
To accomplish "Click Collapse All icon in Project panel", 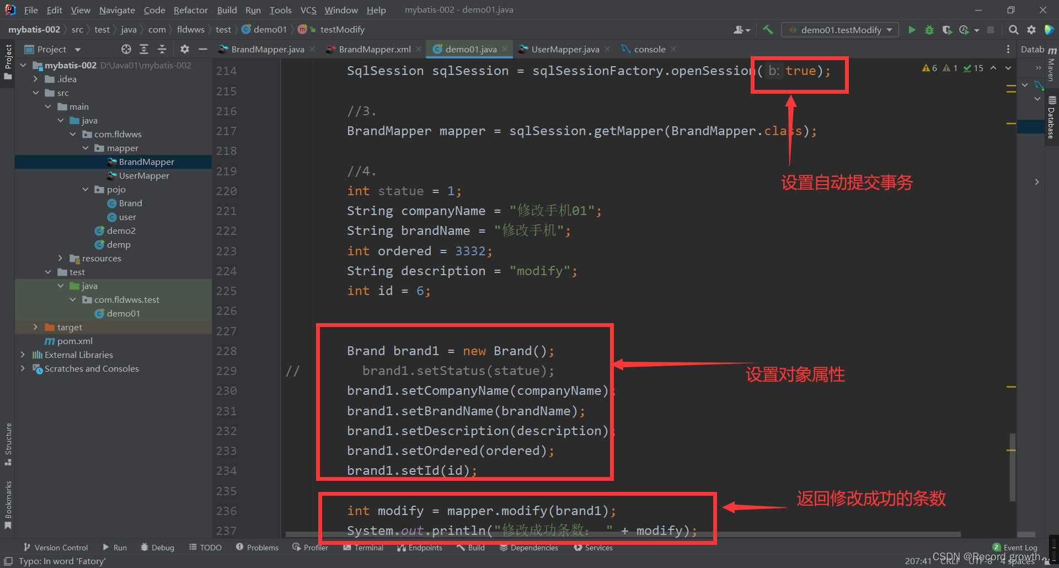I will click(162, 49).
